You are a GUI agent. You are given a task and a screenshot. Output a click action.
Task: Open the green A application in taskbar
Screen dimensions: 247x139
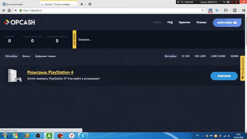click(49, 136)
